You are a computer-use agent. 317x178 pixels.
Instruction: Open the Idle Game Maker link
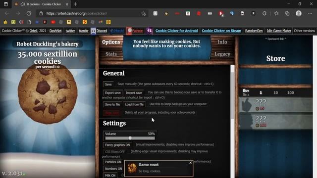(279, 31)
